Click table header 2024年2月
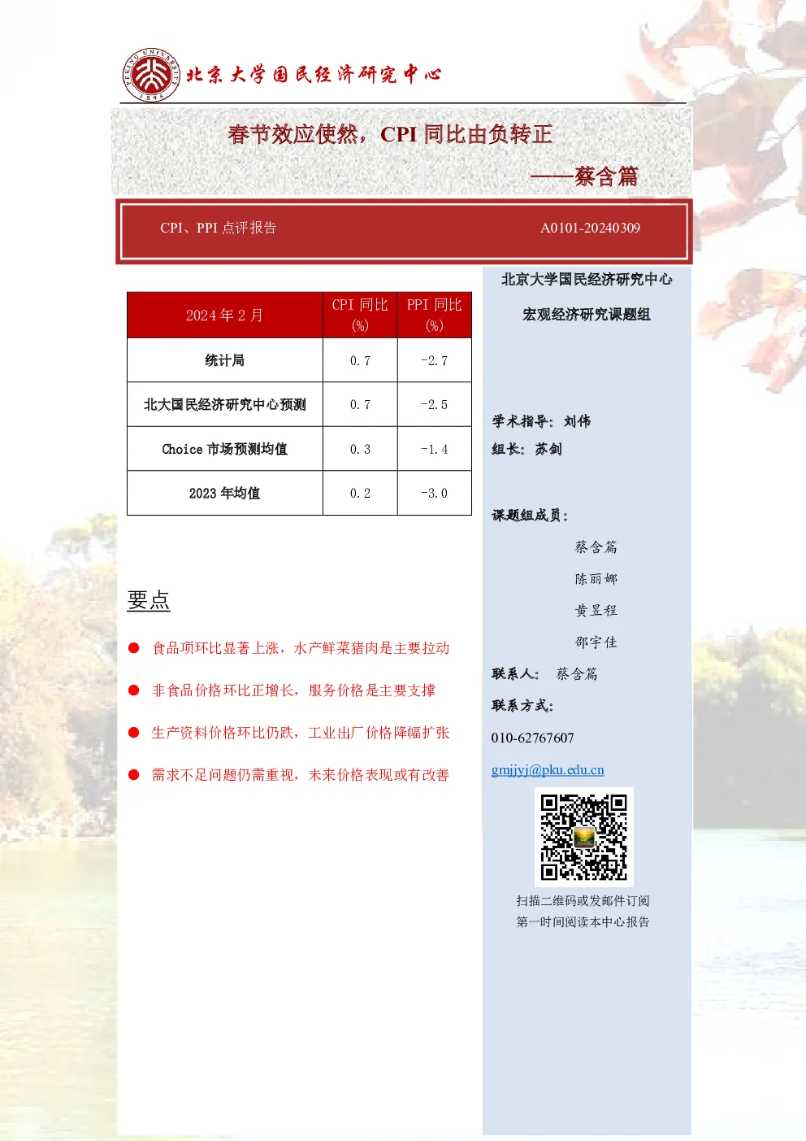 pos(224,316)
